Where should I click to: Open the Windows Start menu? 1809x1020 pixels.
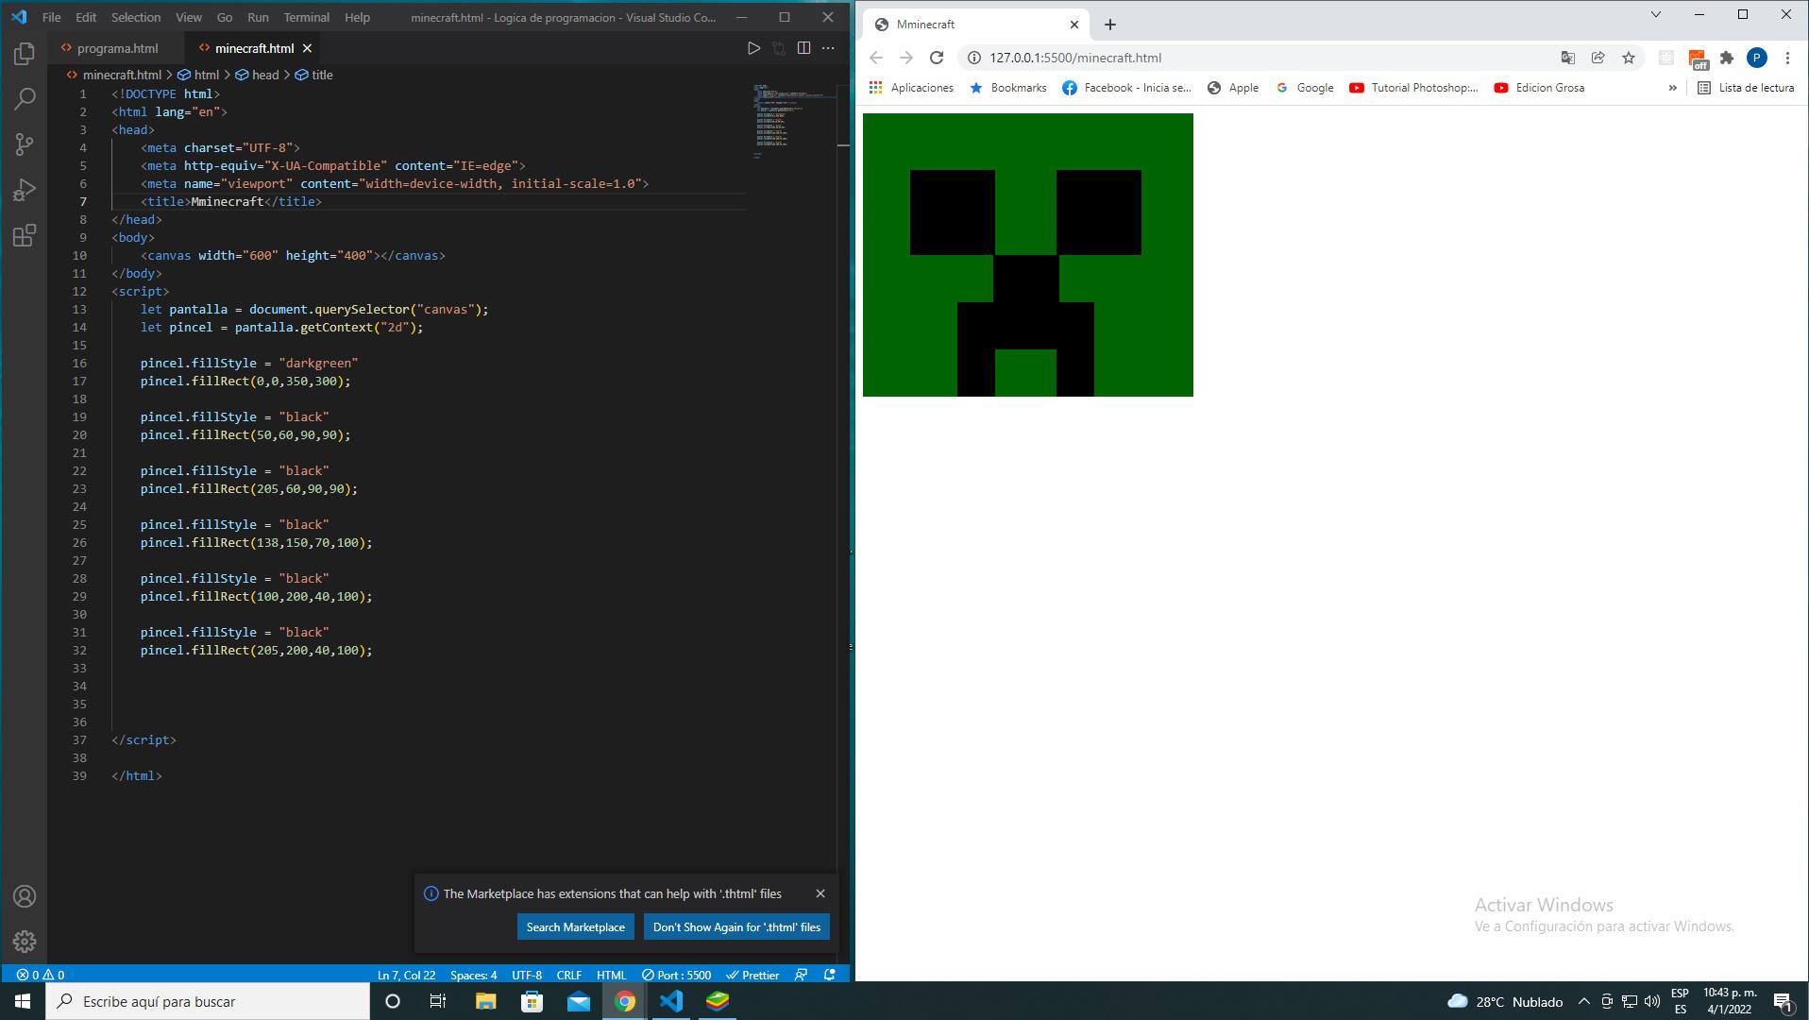click(23, 1001)
